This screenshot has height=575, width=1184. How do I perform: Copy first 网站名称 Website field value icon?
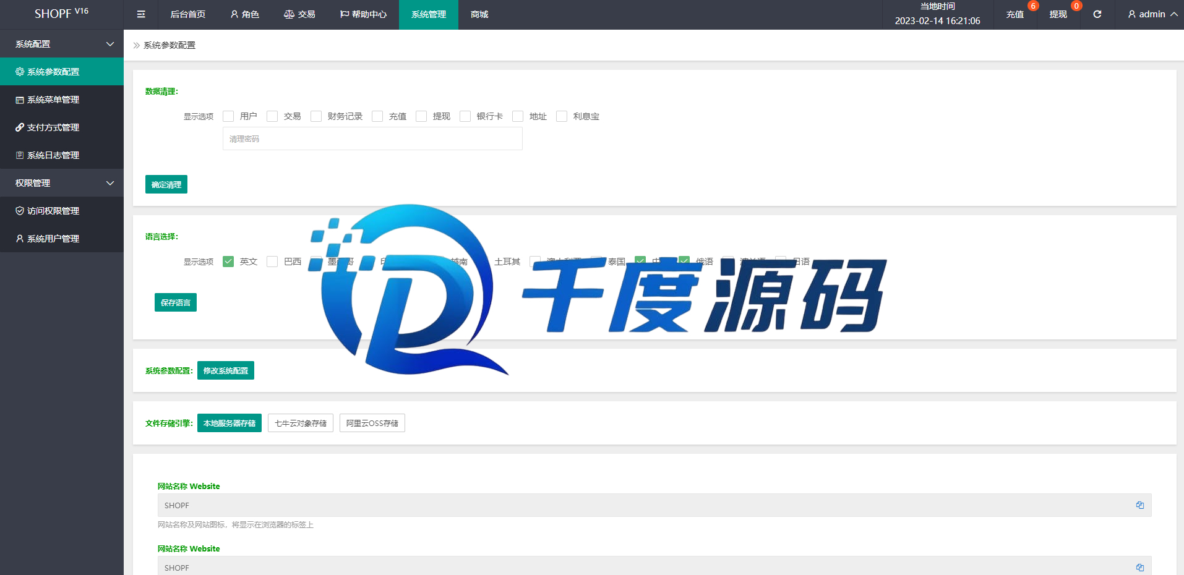coord(1140,505)
